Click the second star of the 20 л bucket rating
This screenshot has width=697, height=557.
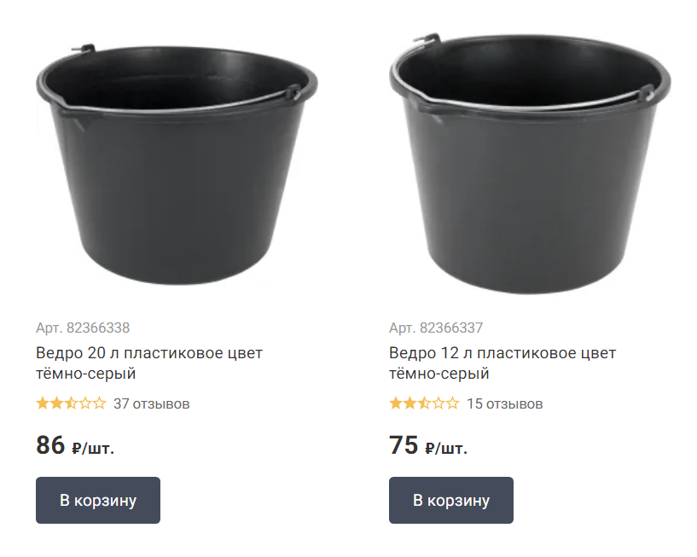pos(56,403)
